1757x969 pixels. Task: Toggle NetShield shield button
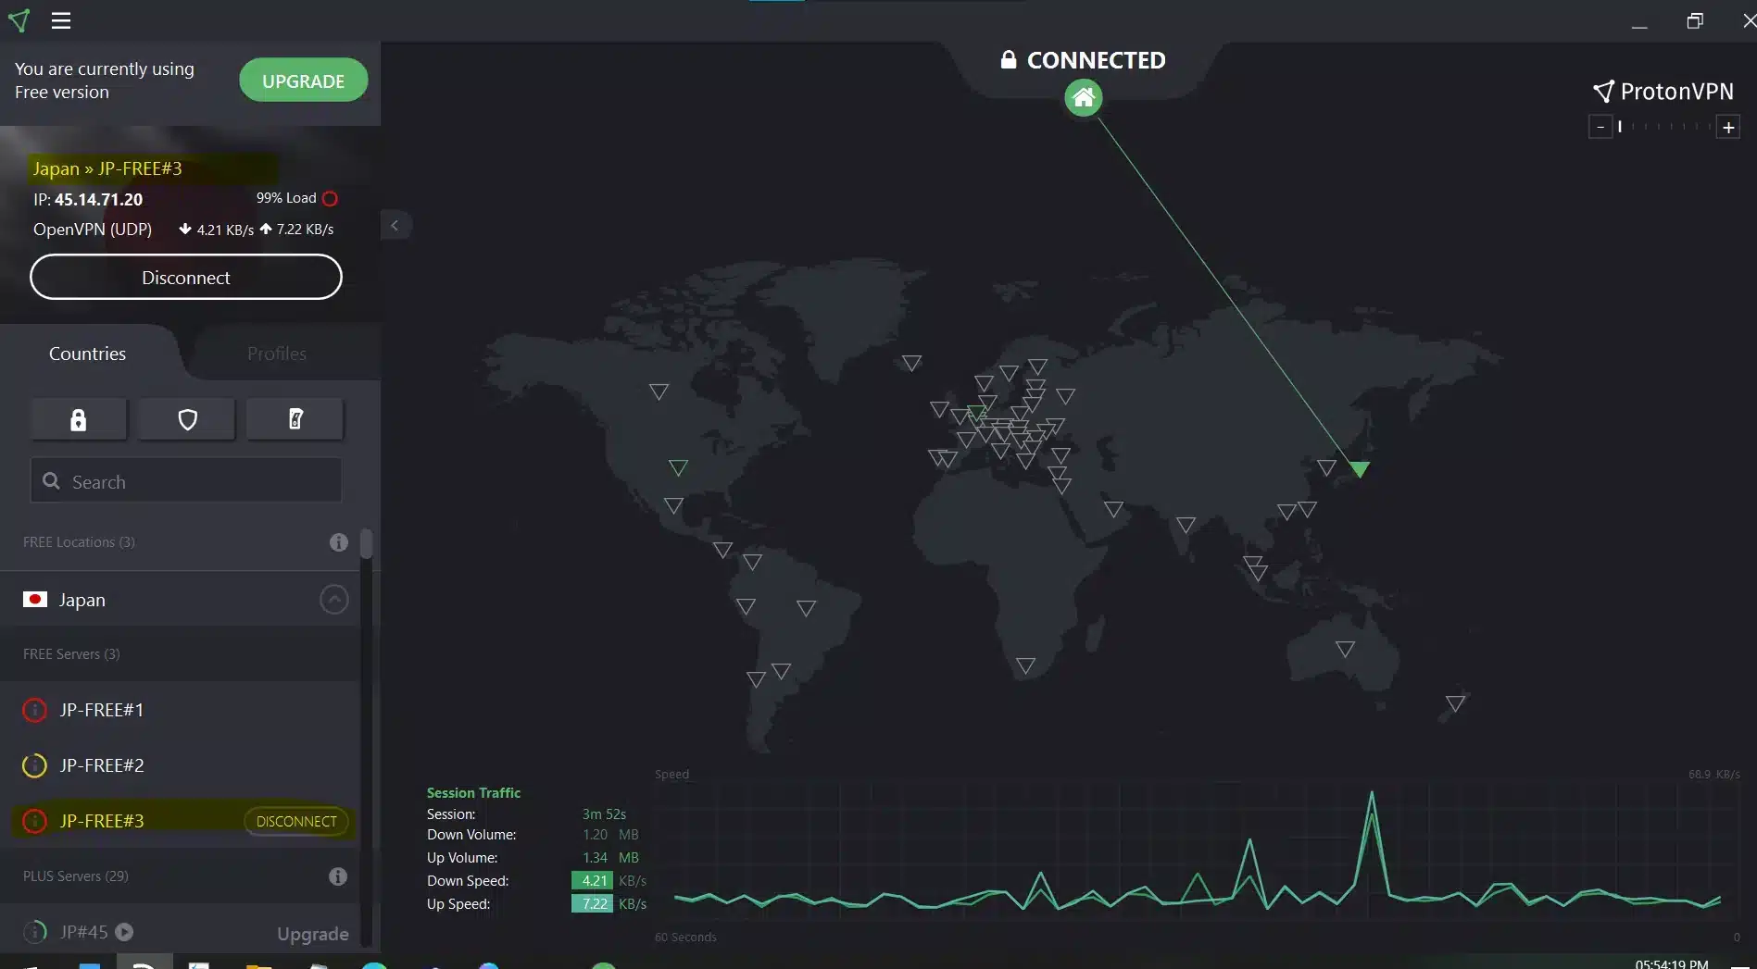[187, 420]
